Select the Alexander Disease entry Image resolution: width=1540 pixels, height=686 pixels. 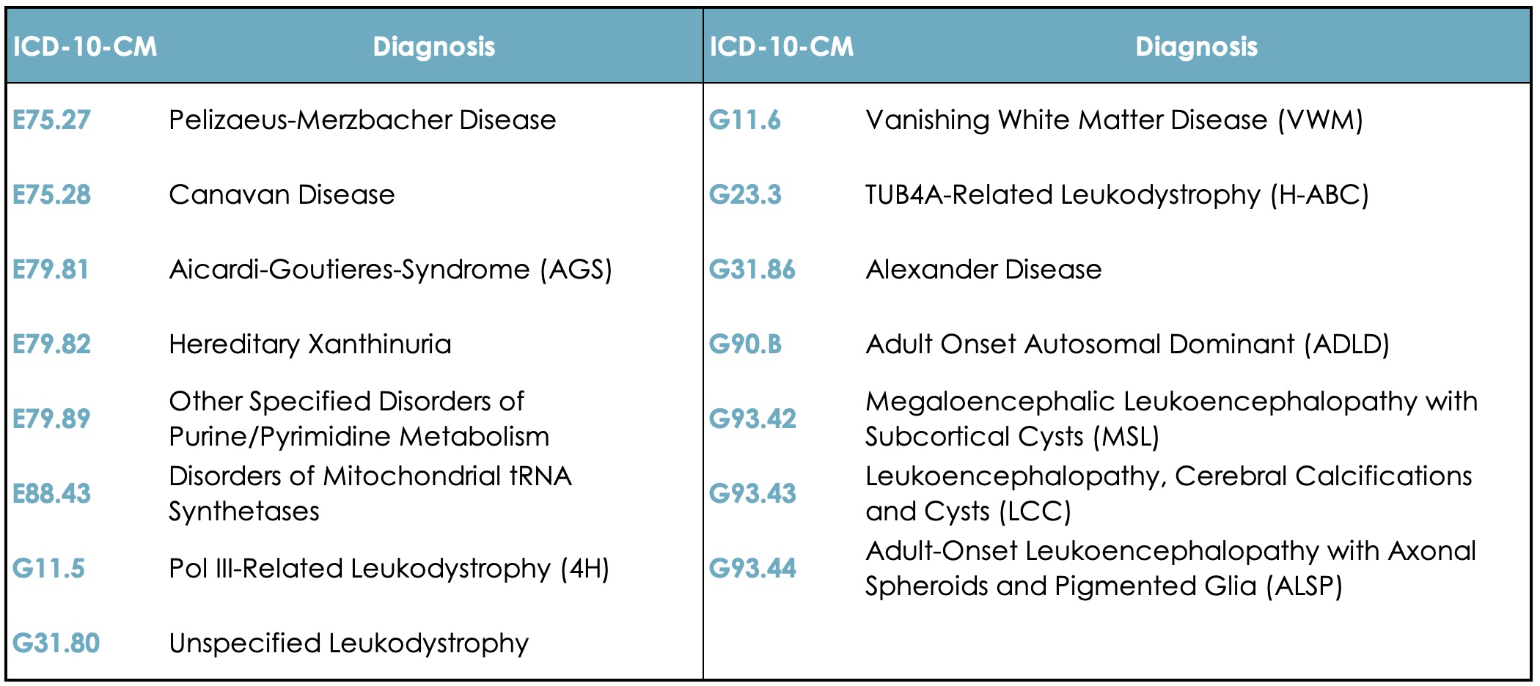pos(983,269)
